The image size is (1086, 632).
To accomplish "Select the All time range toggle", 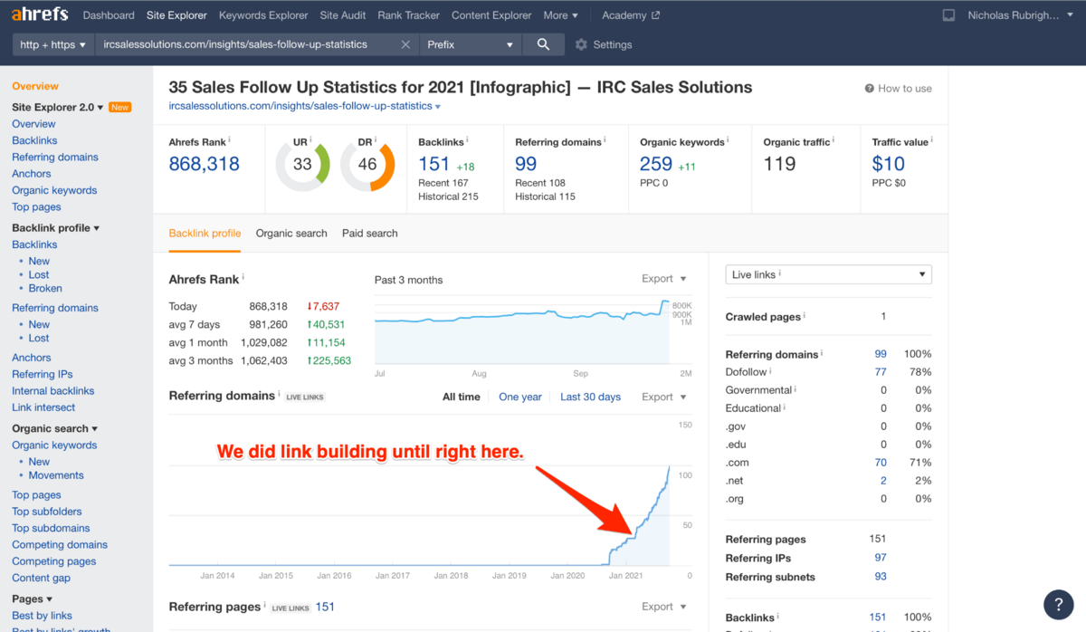I will click(461, 397).
